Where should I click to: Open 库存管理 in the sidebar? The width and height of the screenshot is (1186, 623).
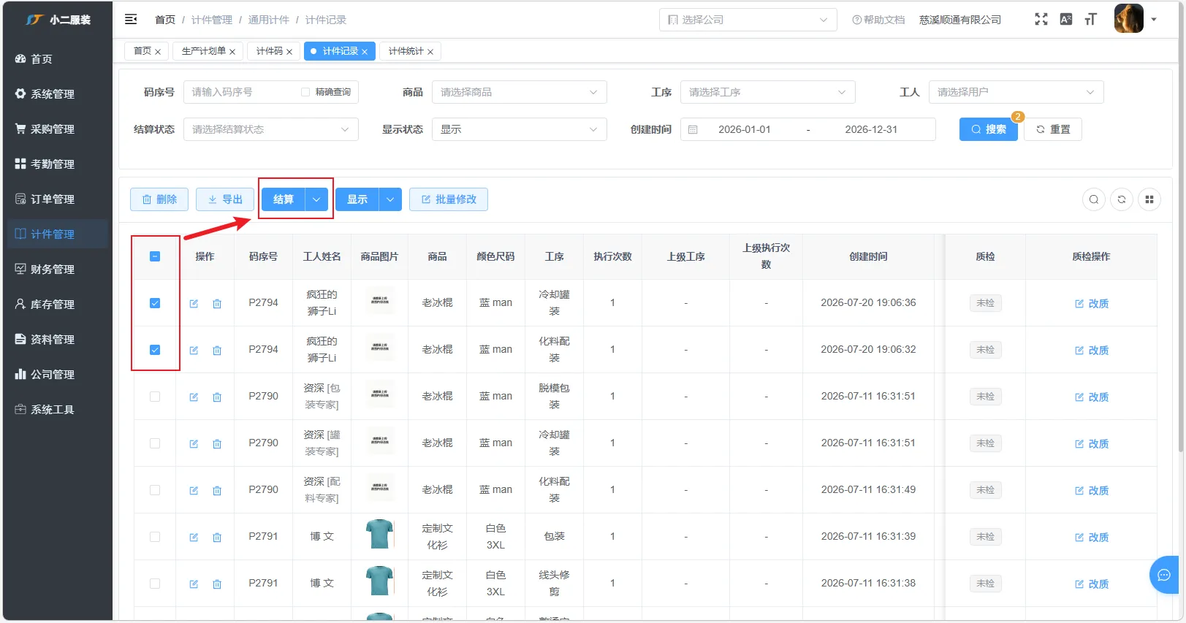[56, 304]
